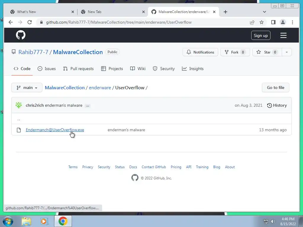Click the footer GitHub logo
This screenshot has width=303, height=227.
click(x=135, y=178)
